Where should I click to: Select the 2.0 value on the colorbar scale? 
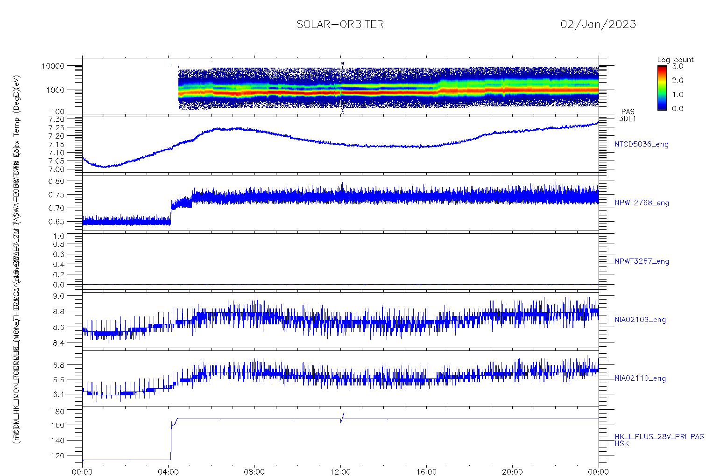[x=678, y=81]
